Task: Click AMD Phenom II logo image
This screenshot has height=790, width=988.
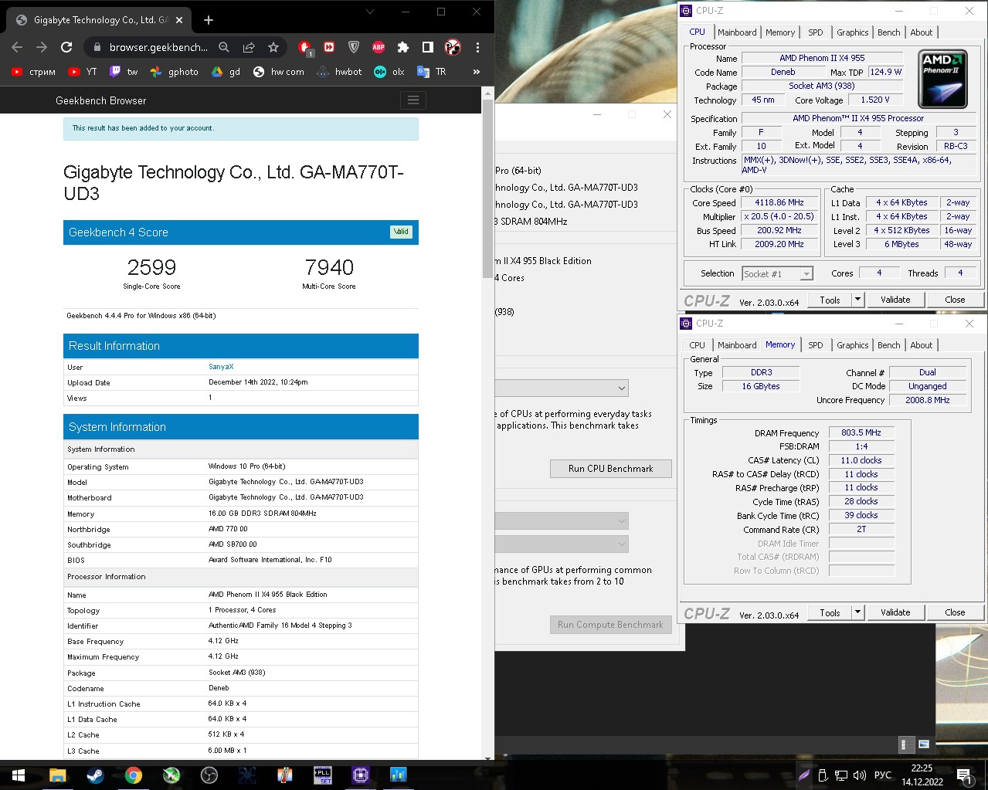Action: point(942,79)
